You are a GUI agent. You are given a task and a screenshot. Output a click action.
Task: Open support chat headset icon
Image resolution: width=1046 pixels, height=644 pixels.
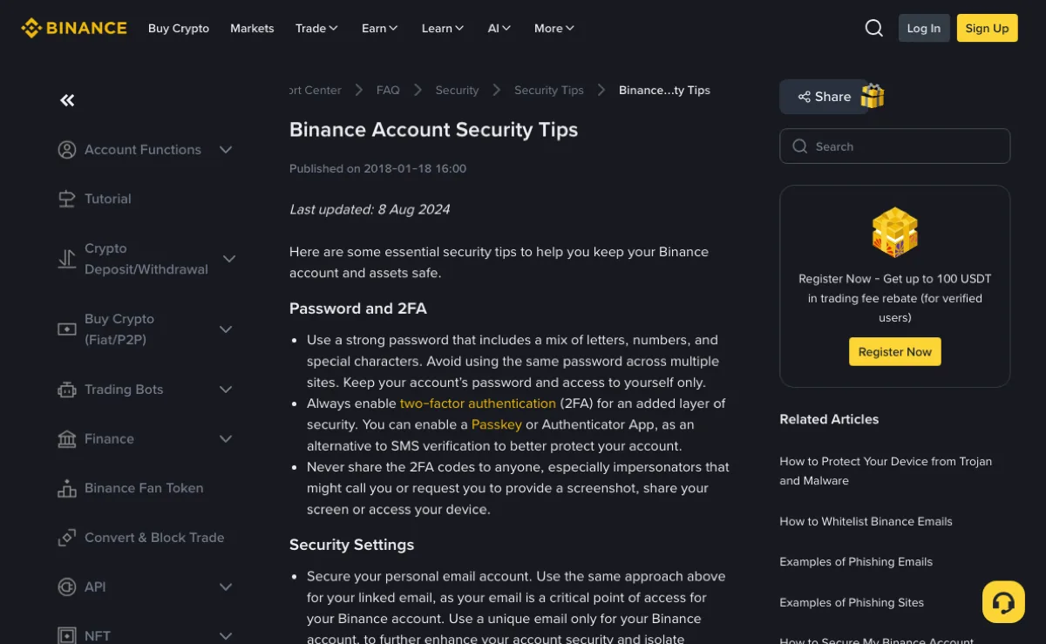click(1003, 601)
